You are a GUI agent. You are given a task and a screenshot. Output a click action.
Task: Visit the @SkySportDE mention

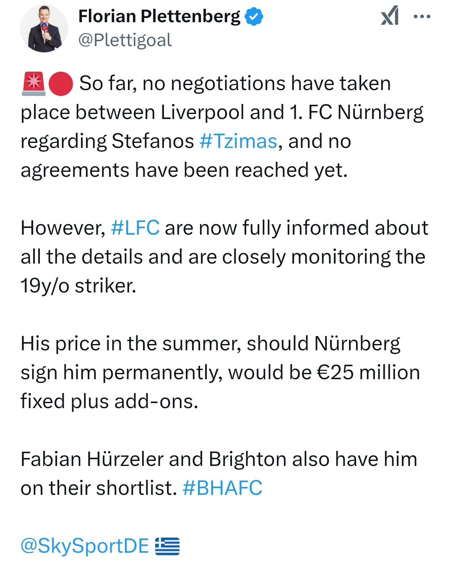[x=85, y=546]
